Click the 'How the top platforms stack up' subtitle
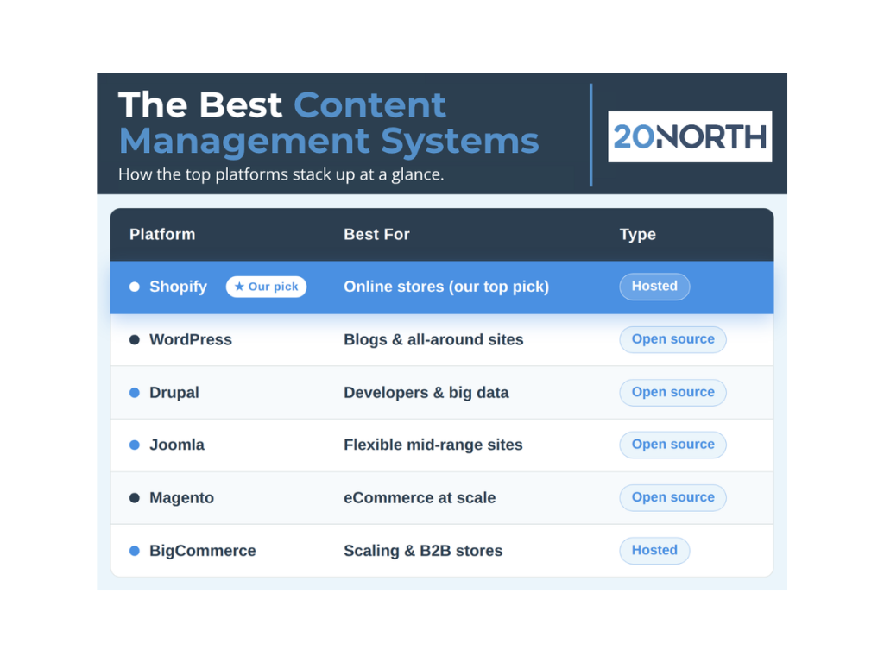The image size is (884, 663). click(x=281, y=174)
